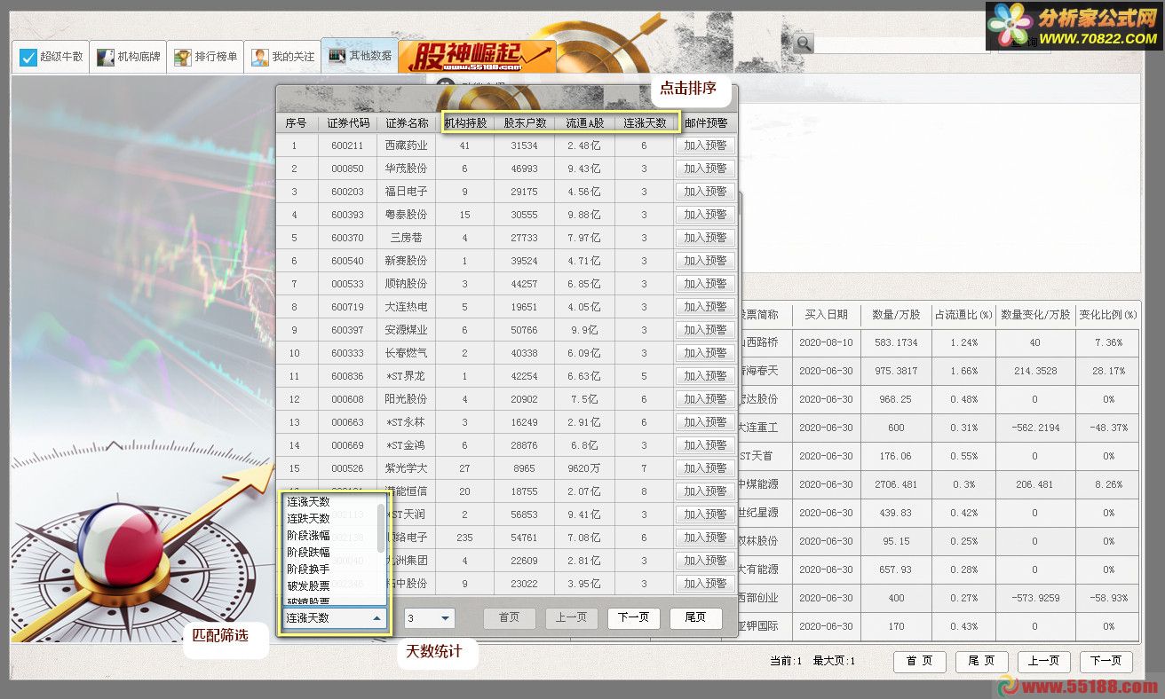The width and height of the screenshot is (1165, 699).
Task: Click 加入预警 for 新赛股份
Action: (705, 261)
